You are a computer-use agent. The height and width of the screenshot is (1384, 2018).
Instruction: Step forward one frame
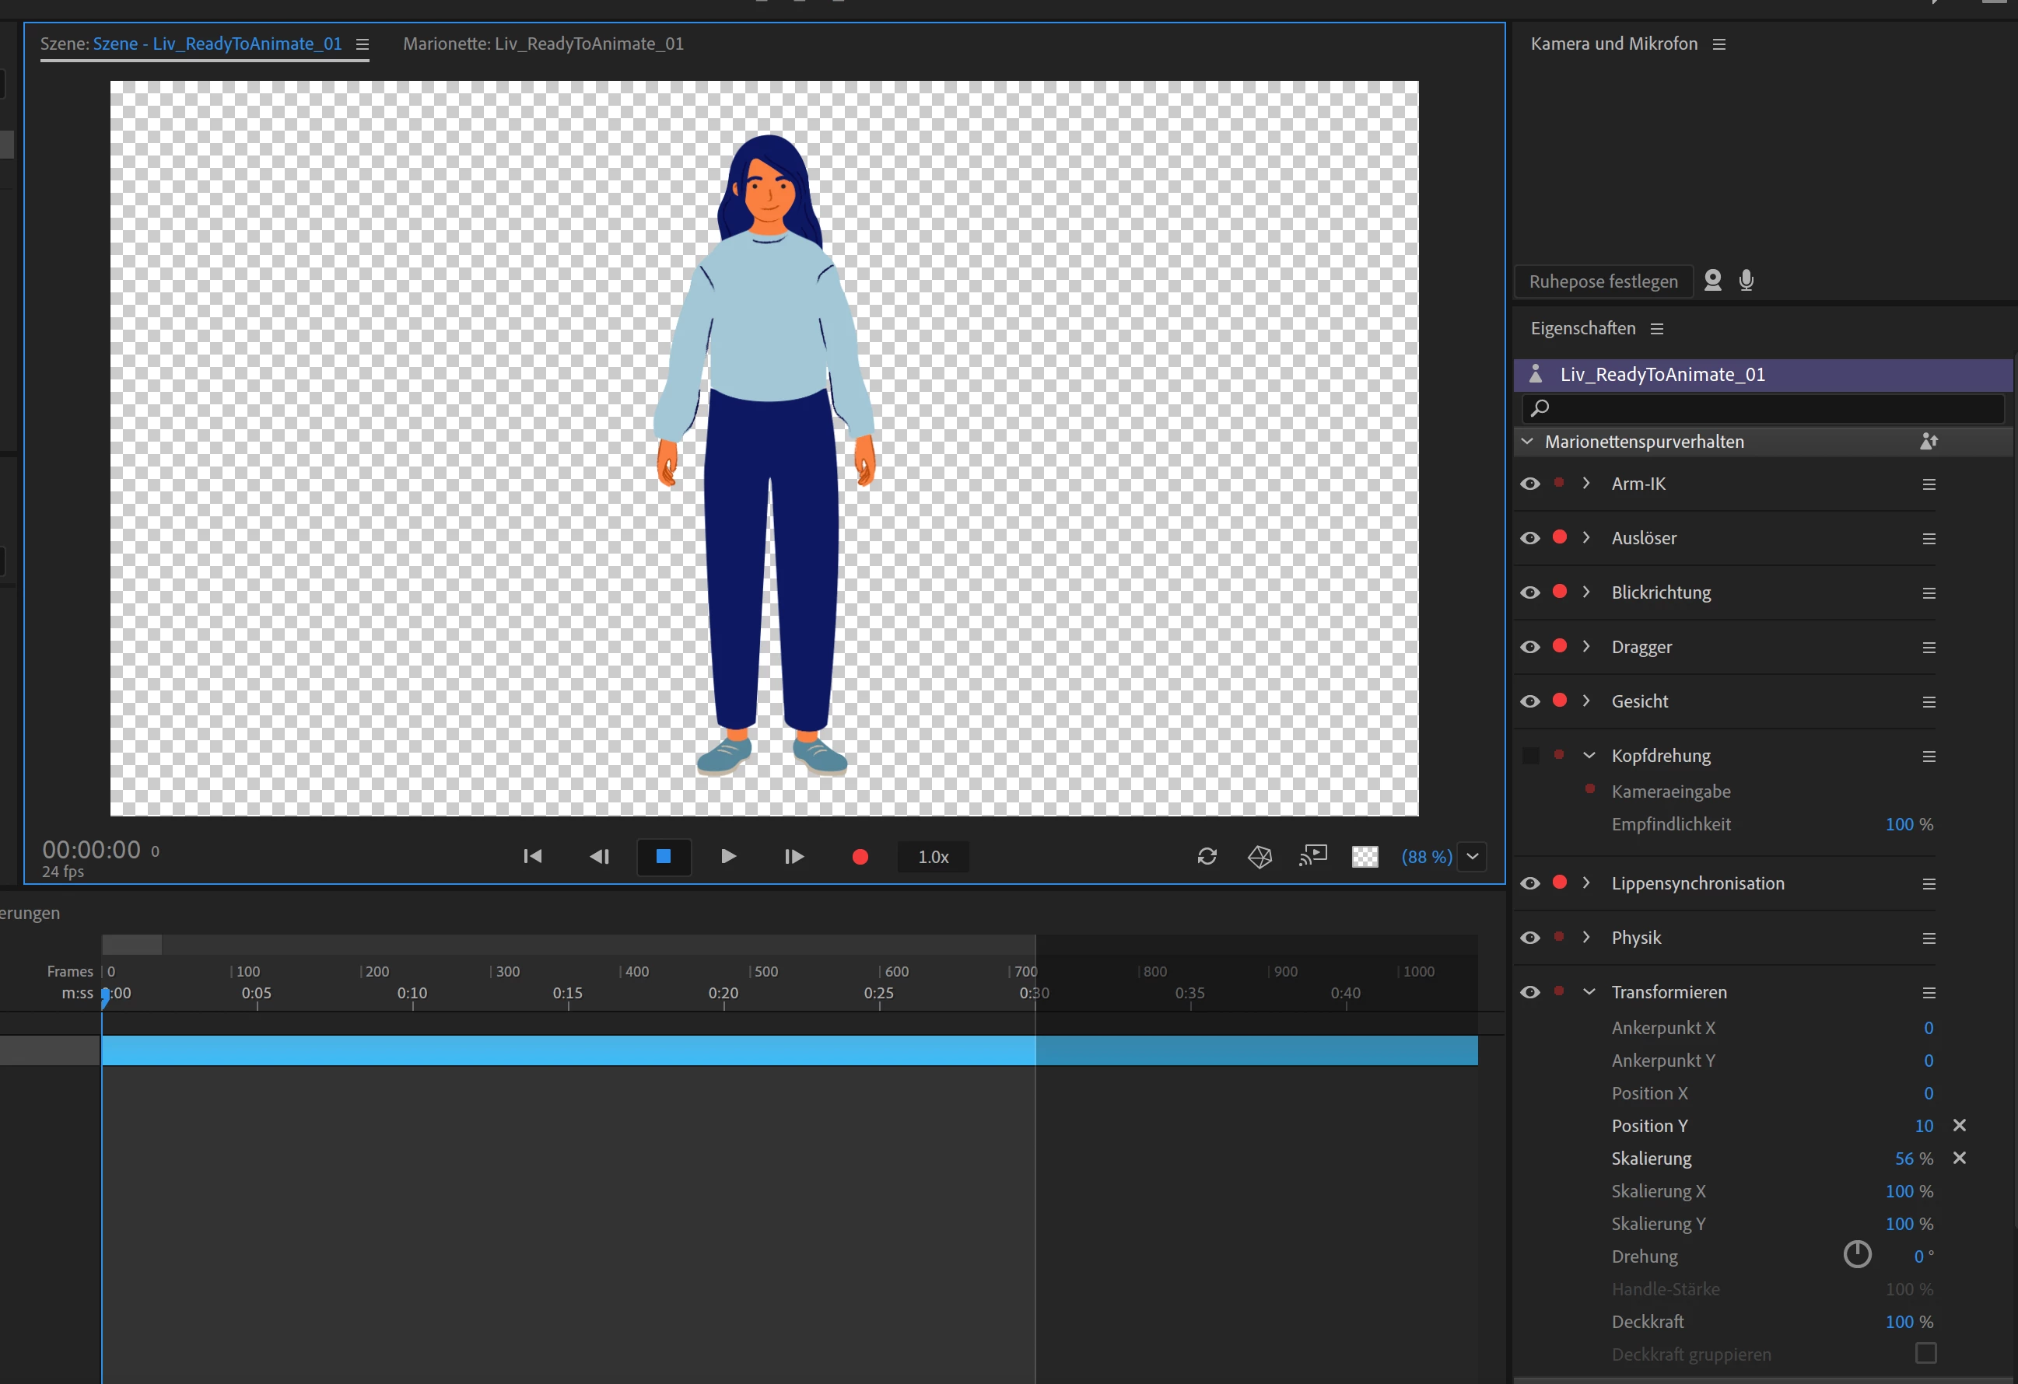tap(794, 856)
